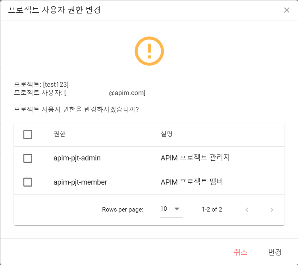Go to the next page chevron
The height and width of the screenshot is (265, 298).
[x=272, y=210]
